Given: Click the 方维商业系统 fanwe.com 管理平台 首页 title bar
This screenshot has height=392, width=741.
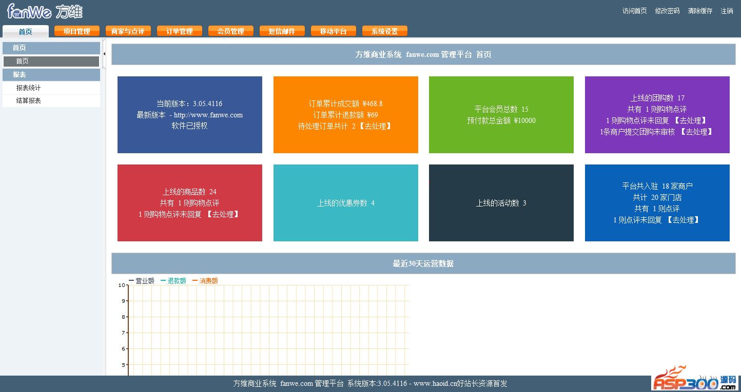Looking at the screenshot, I should coord(423,54).
